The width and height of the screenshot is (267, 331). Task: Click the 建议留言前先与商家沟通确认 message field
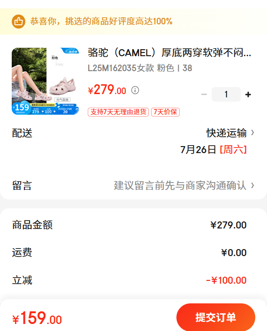tap(180, 185)
